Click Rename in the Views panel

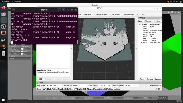pos(158,79)
